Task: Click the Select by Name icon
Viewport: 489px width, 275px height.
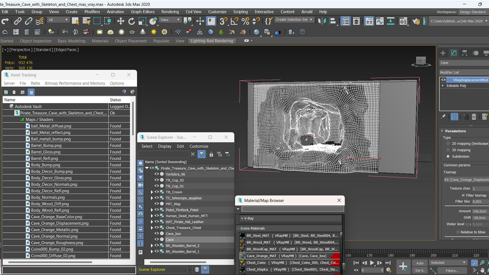Action: tap(86, 21)
